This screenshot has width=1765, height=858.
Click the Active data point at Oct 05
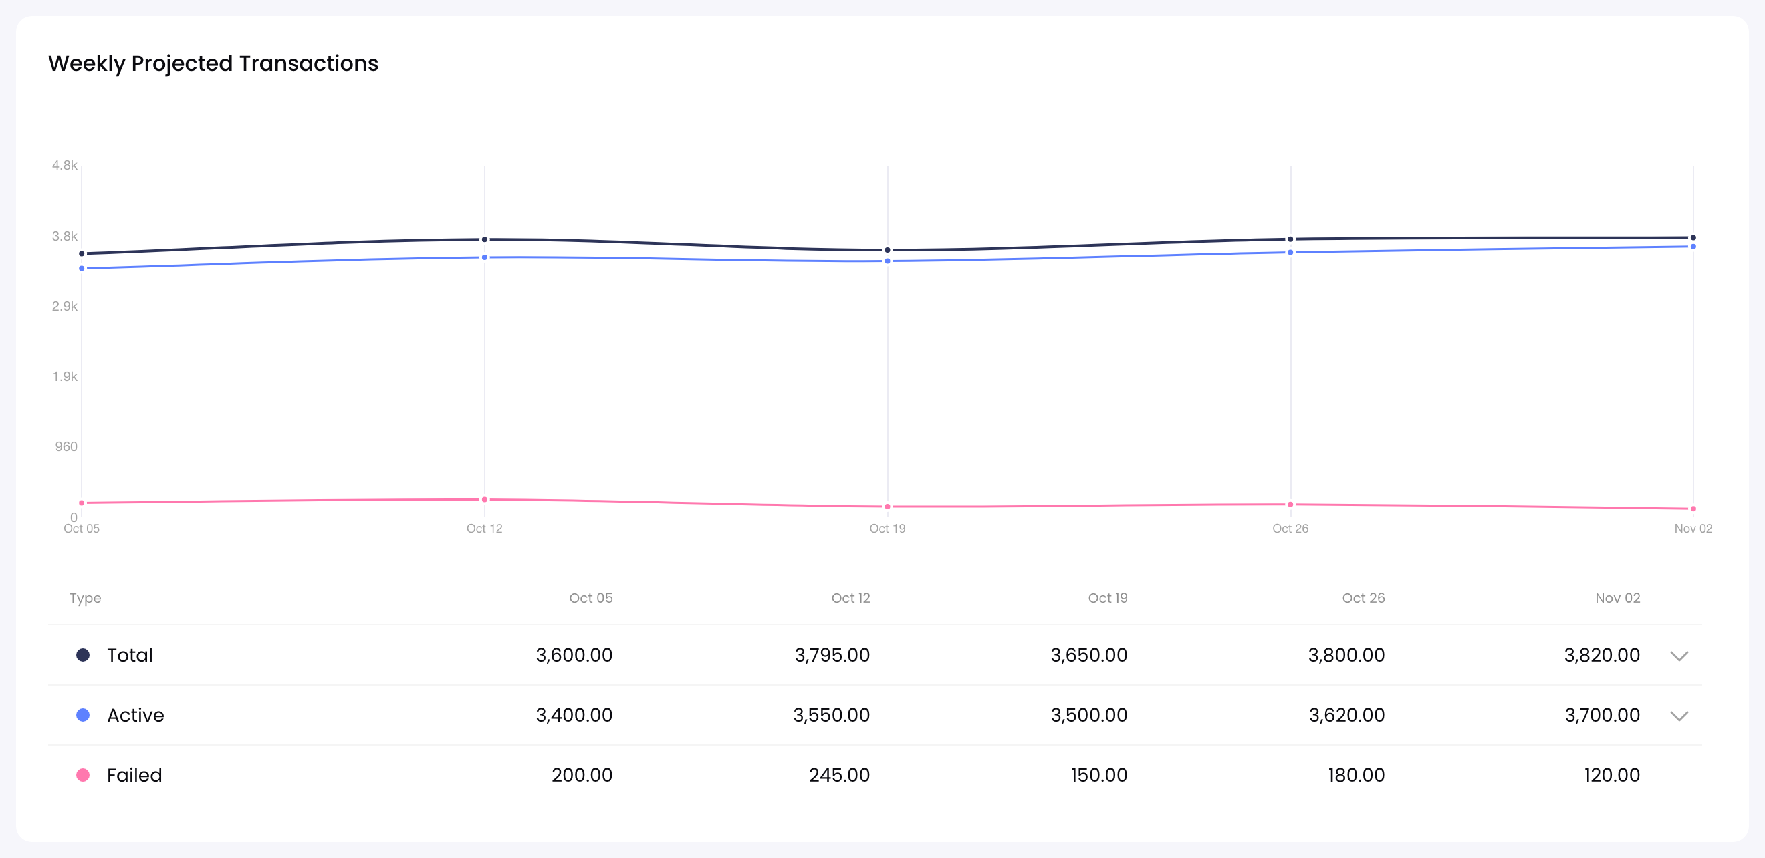tap(82, 269)
